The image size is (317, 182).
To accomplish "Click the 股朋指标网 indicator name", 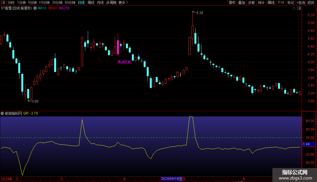I will [x=13, y=113].
